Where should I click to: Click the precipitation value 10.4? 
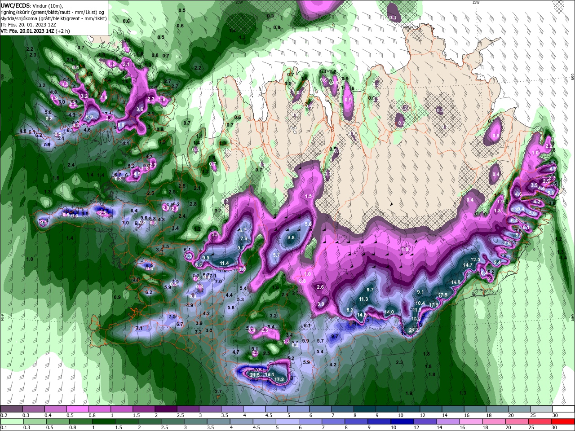click(x=420, y=303)
